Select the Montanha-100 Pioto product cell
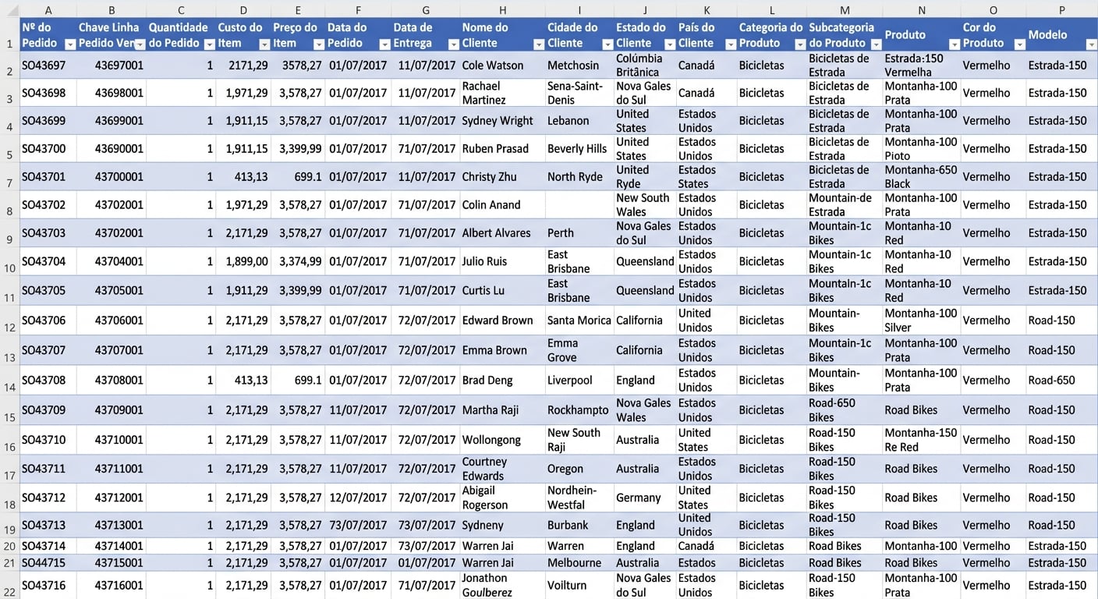The image size is (1098, 599). [x=922, y=149]
